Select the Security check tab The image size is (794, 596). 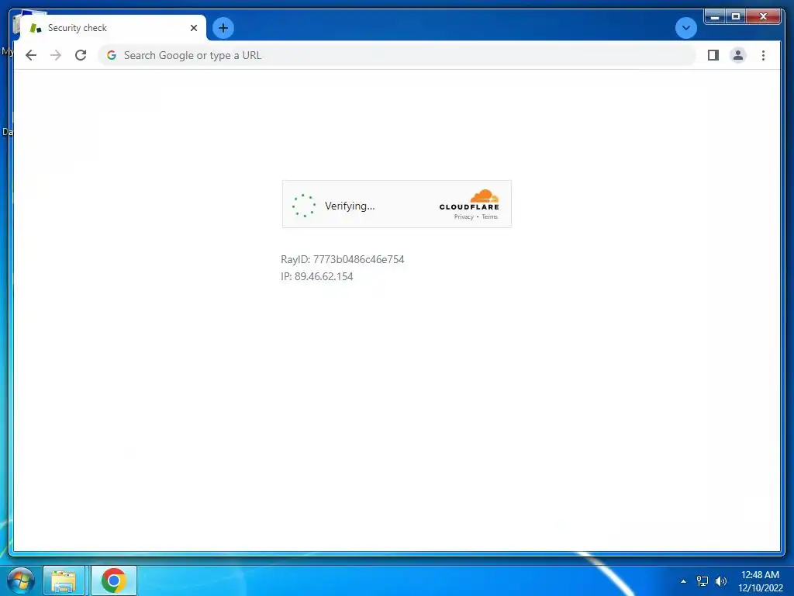click(x=113, y=28)
